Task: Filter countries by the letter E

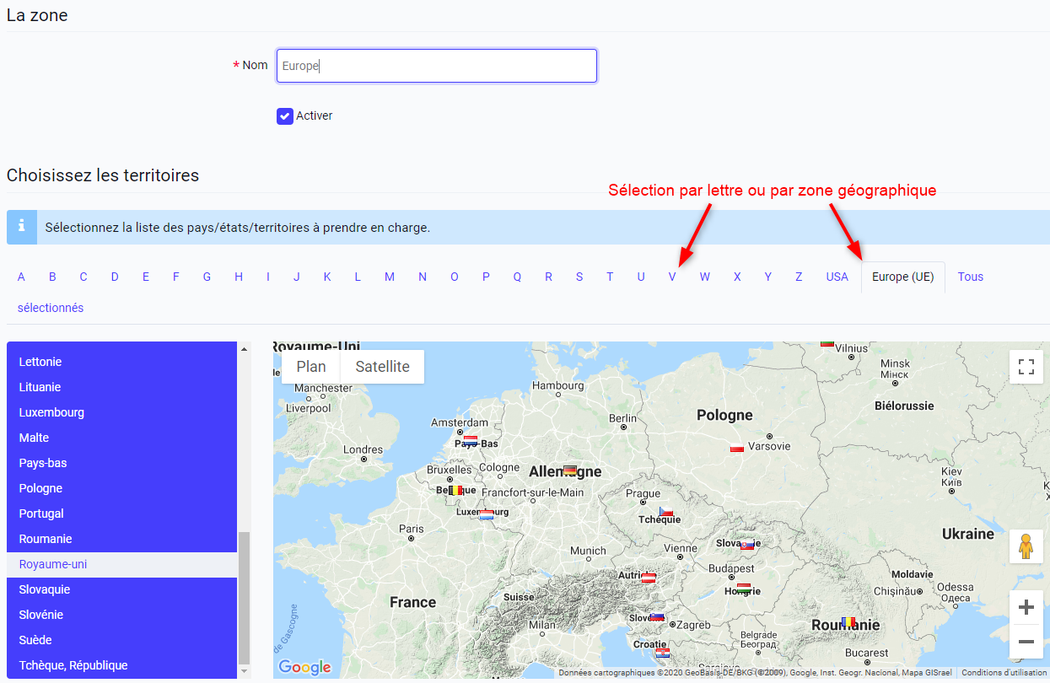Action: click(145, 277)
